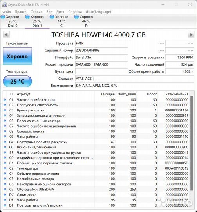The width and height of the screenshot is (197, 212).
Task: Open the Справка menu
Action: [x=75, y=12]
